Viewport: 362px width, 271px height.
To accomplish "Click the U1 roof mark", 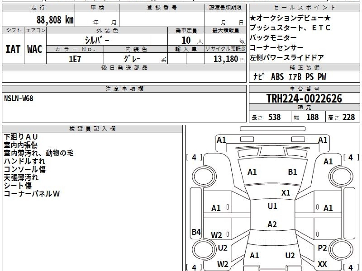I will point(272,207).
